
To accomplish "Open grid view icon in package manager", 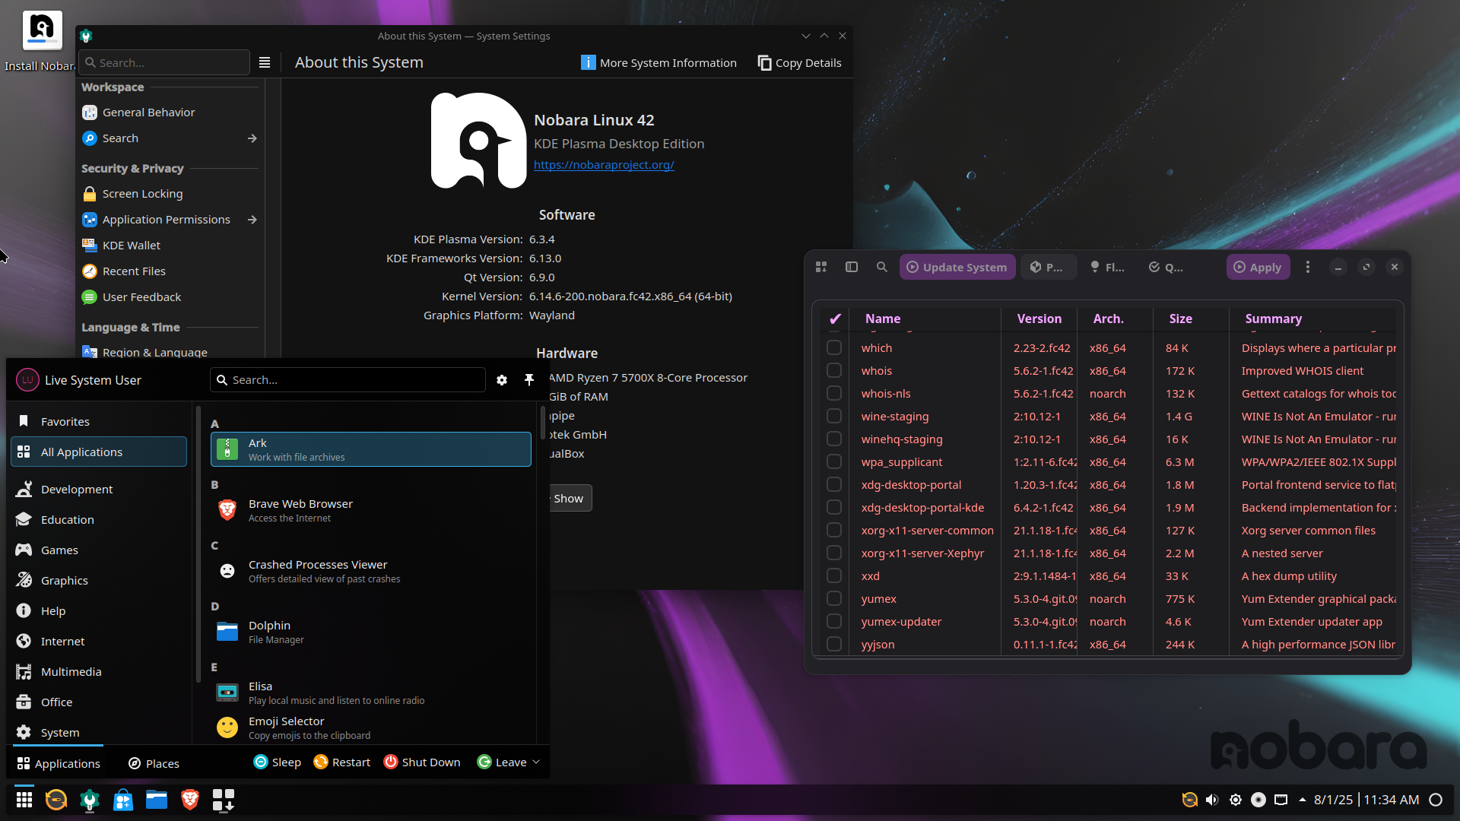I will (821, 267).
